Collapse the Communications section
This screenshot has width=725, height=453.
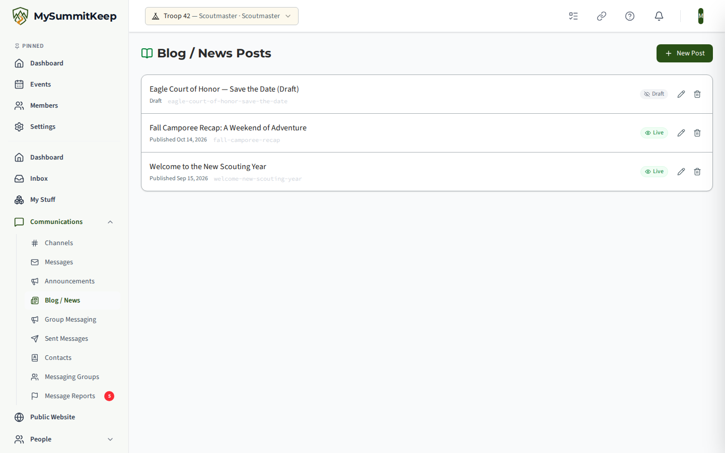point(64,222)
